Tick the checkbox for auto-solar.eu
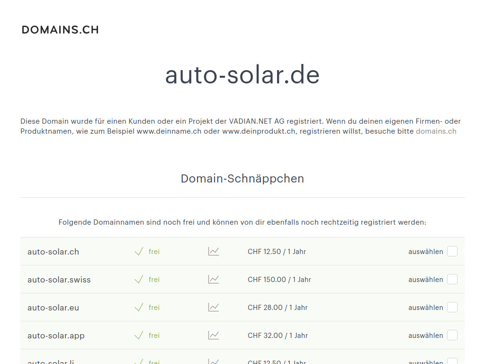 pos(452,307)
